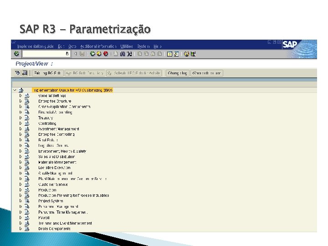Select the Quality Management row text
The height and width of the screenshot is (246, 328).
(55, 173)
